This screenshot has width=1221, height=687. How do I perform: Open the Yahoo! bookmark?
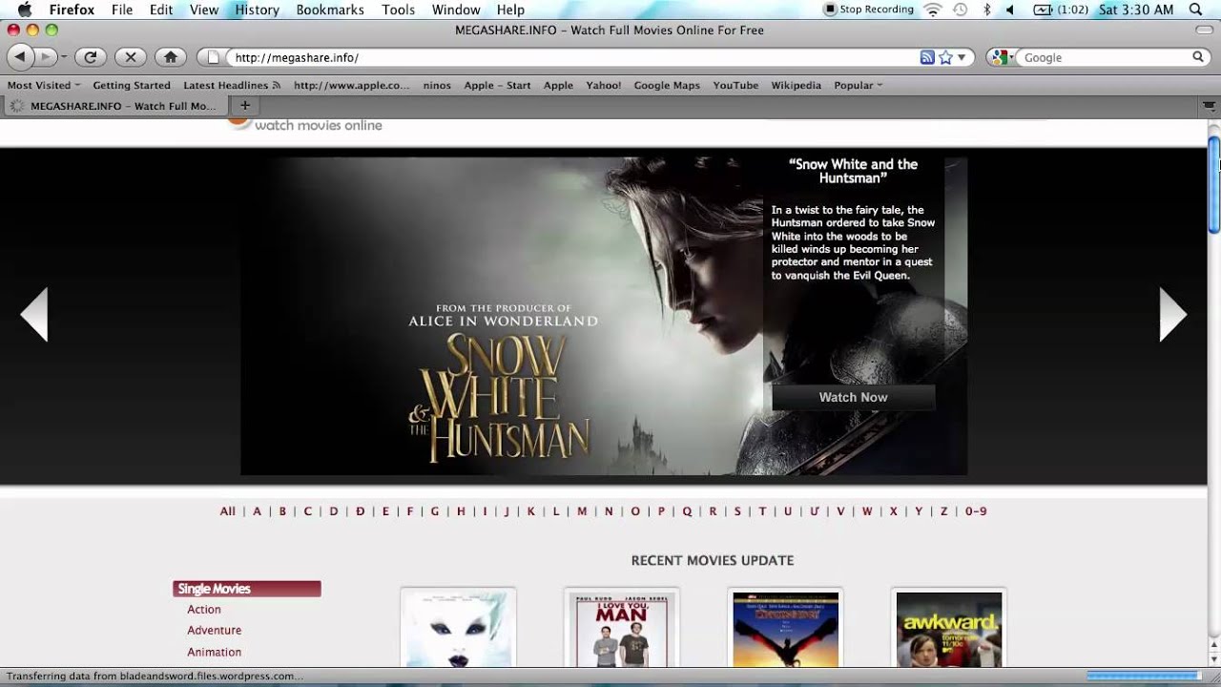click(x=603, y=85)
